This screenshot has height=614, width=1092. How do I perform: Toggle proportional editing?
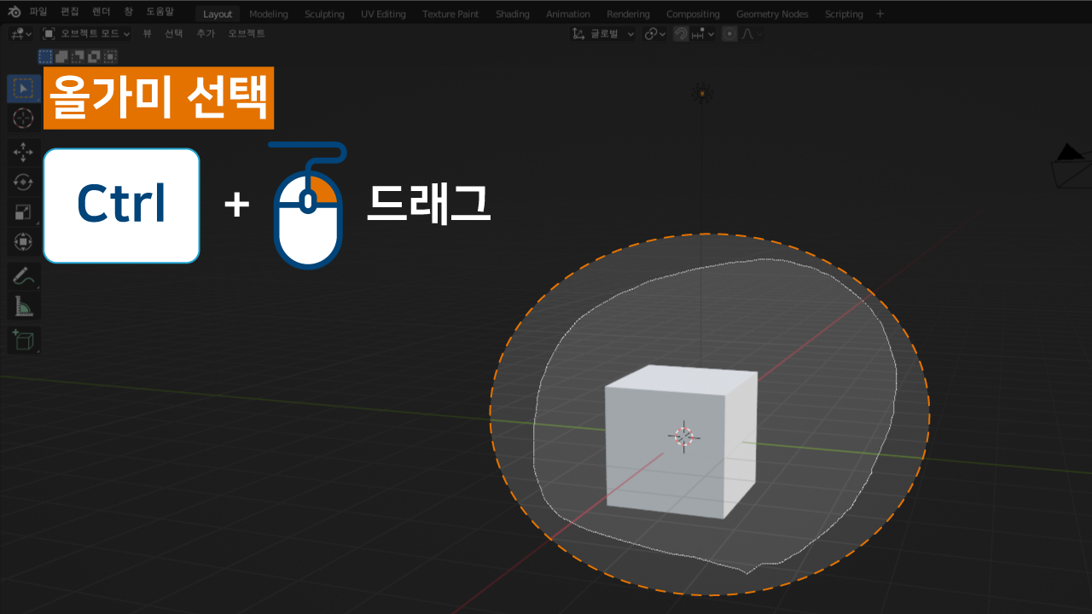point(729,34)
